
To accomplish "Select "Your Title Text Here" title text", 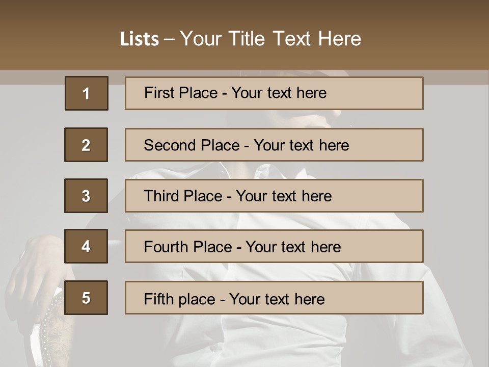I will point(270,39).
